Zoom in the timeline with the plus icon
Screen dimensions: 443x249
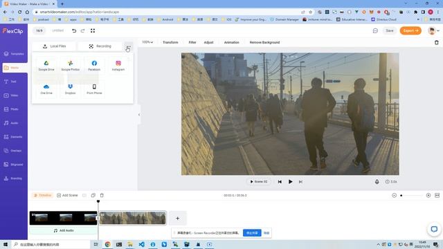428,195
